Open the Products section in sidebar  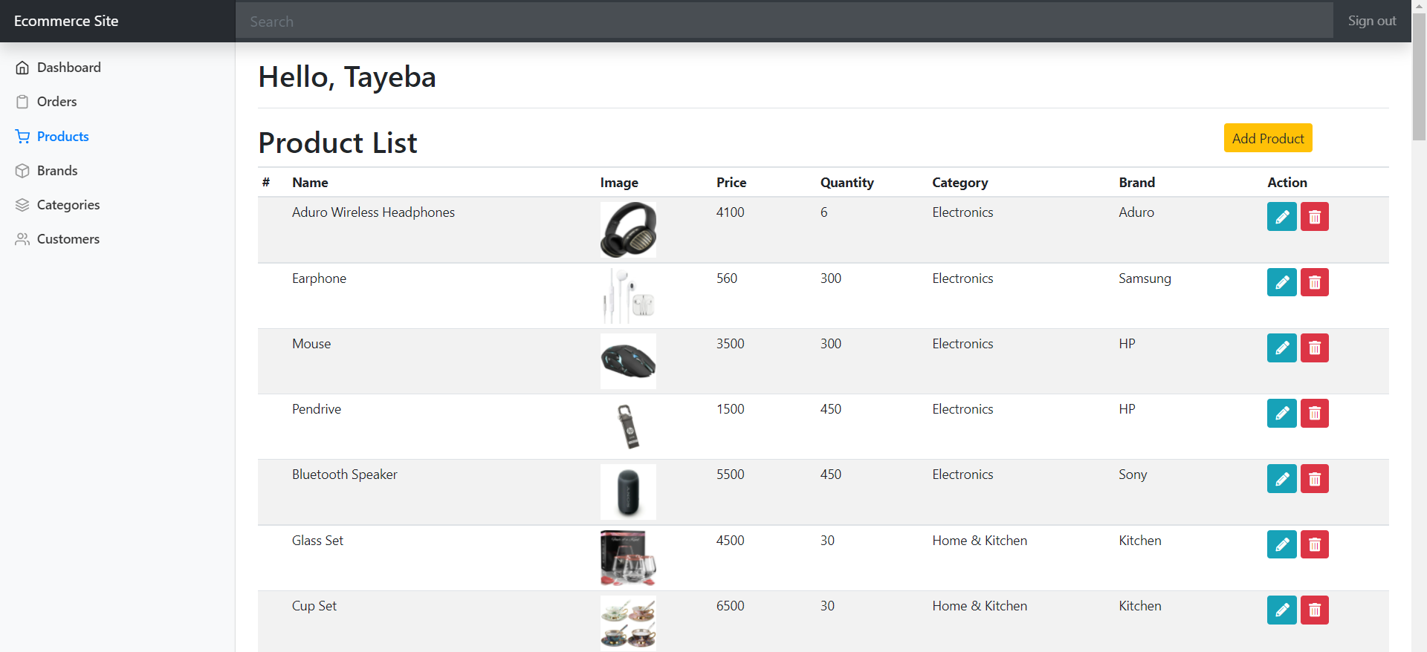point(62,136)
